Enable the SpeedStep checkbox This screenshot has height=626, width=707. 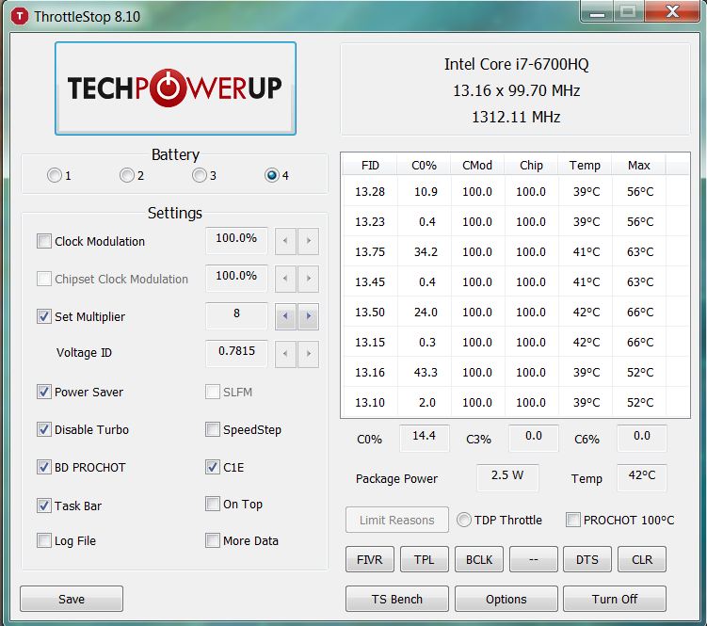tap(213, 429)
